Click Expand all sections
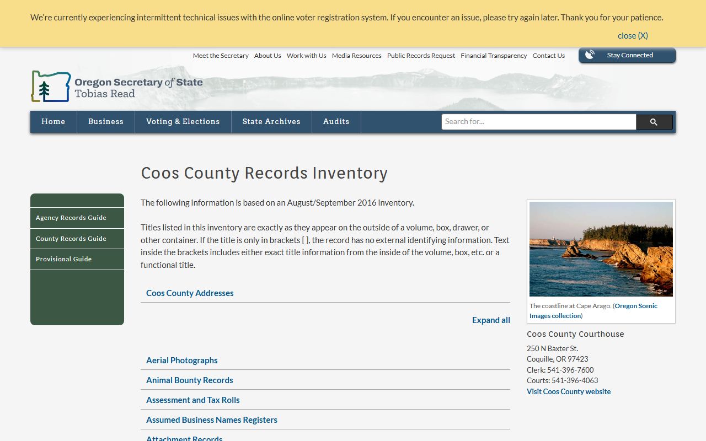The image size is (706, 441). (491, 320)
